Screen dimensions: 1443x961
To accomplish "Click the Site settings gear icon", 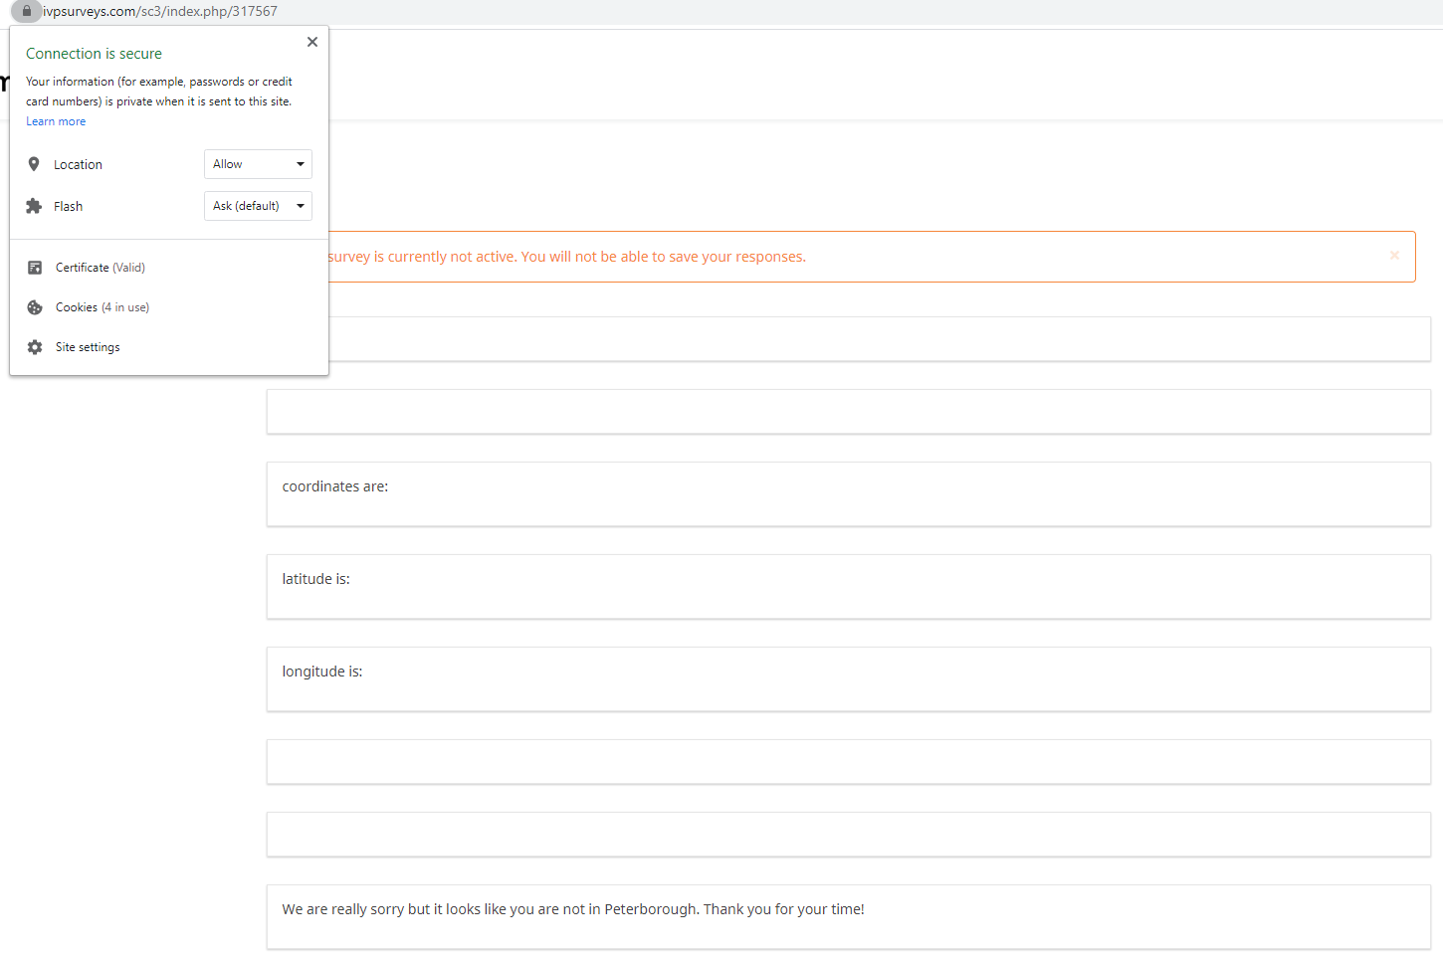I will (35, 347).
